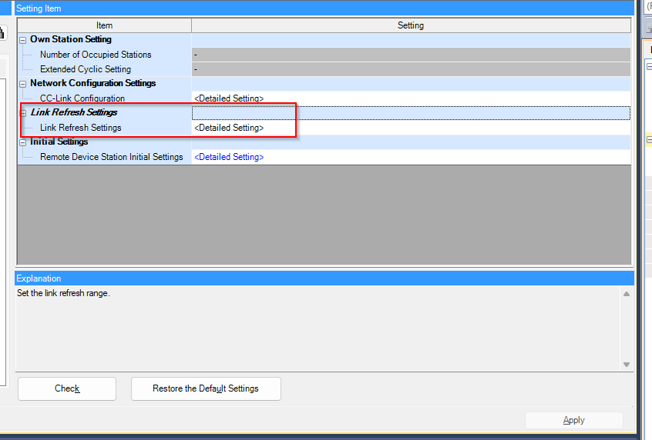
Task: Click Restore the Default Settings button
Action: 206,388
